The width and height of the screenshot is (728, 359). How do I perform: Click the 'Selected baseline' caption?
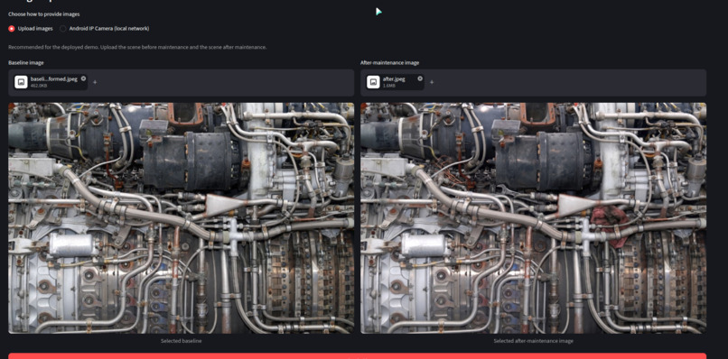pyautogui.click(x=181, y=341)
